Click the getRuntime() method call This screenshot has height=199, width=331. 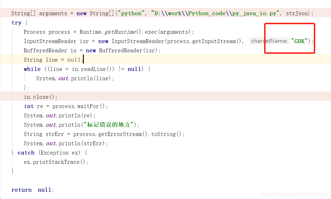[123, 32]
